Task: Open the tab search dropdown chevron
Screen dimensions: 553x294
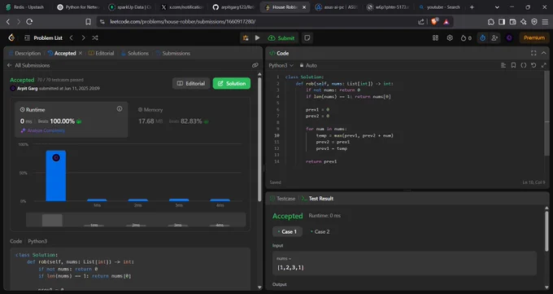Action: [x=497, y=7]
